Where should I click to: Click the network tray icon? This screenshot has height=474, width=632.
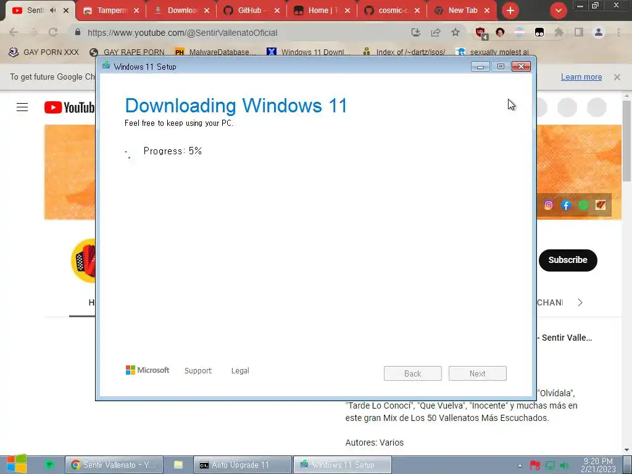click(x=550, y=465)
